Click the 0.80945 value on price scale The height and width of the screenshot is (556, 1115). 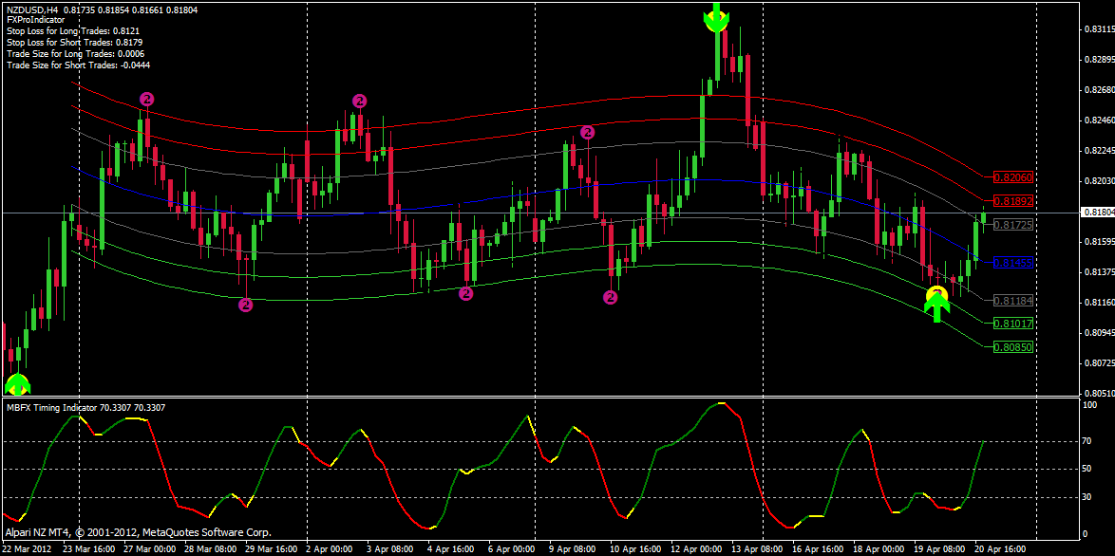tap(1098, 332)
